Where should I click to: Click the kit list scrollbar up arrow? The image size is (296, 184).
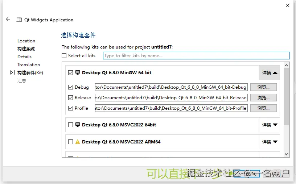click(x=286, y=65)
